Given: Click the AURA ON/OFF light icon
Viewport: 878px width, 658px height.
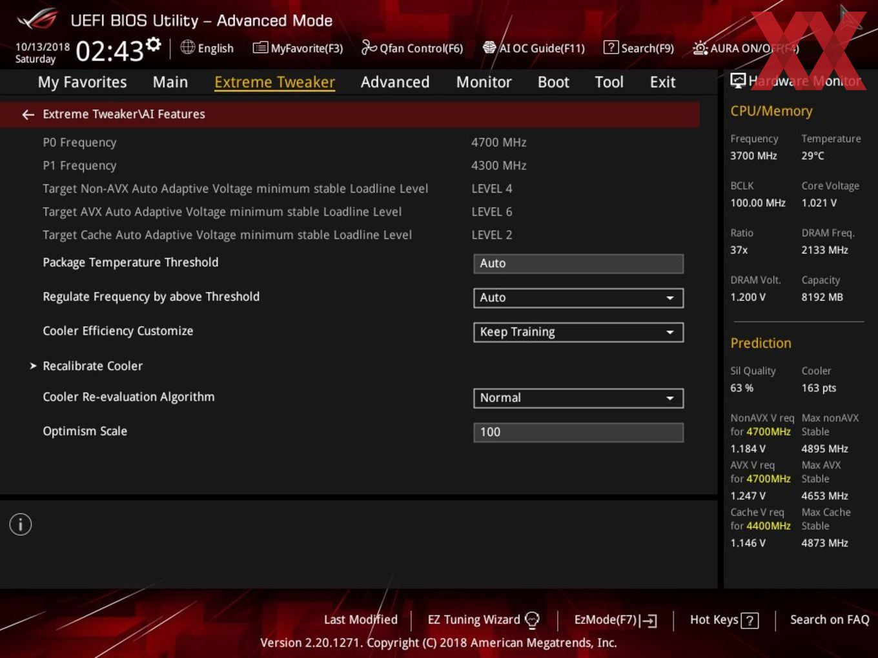Looking at the screenshot, I should click(700, 48).
